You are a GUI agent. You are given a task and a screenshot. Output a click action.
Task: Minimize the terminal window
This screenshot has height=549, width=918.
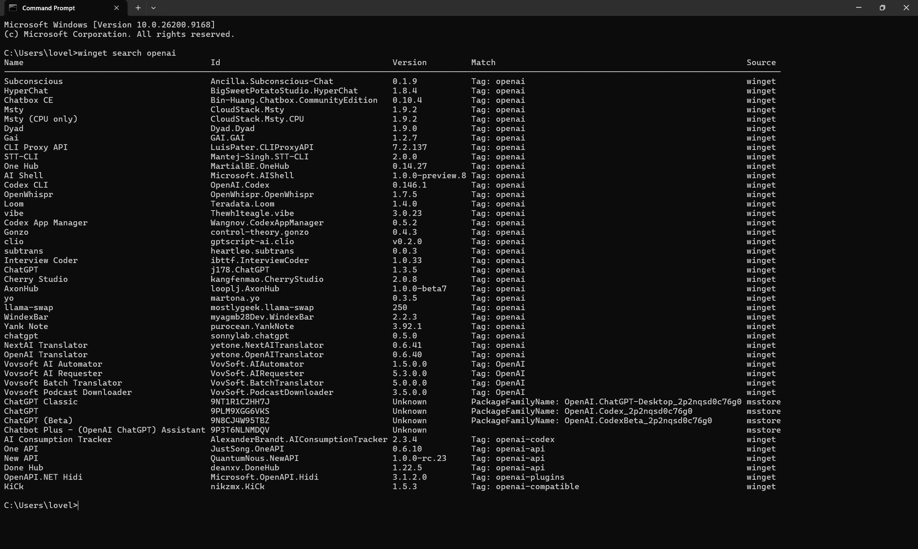pos(859,8)
